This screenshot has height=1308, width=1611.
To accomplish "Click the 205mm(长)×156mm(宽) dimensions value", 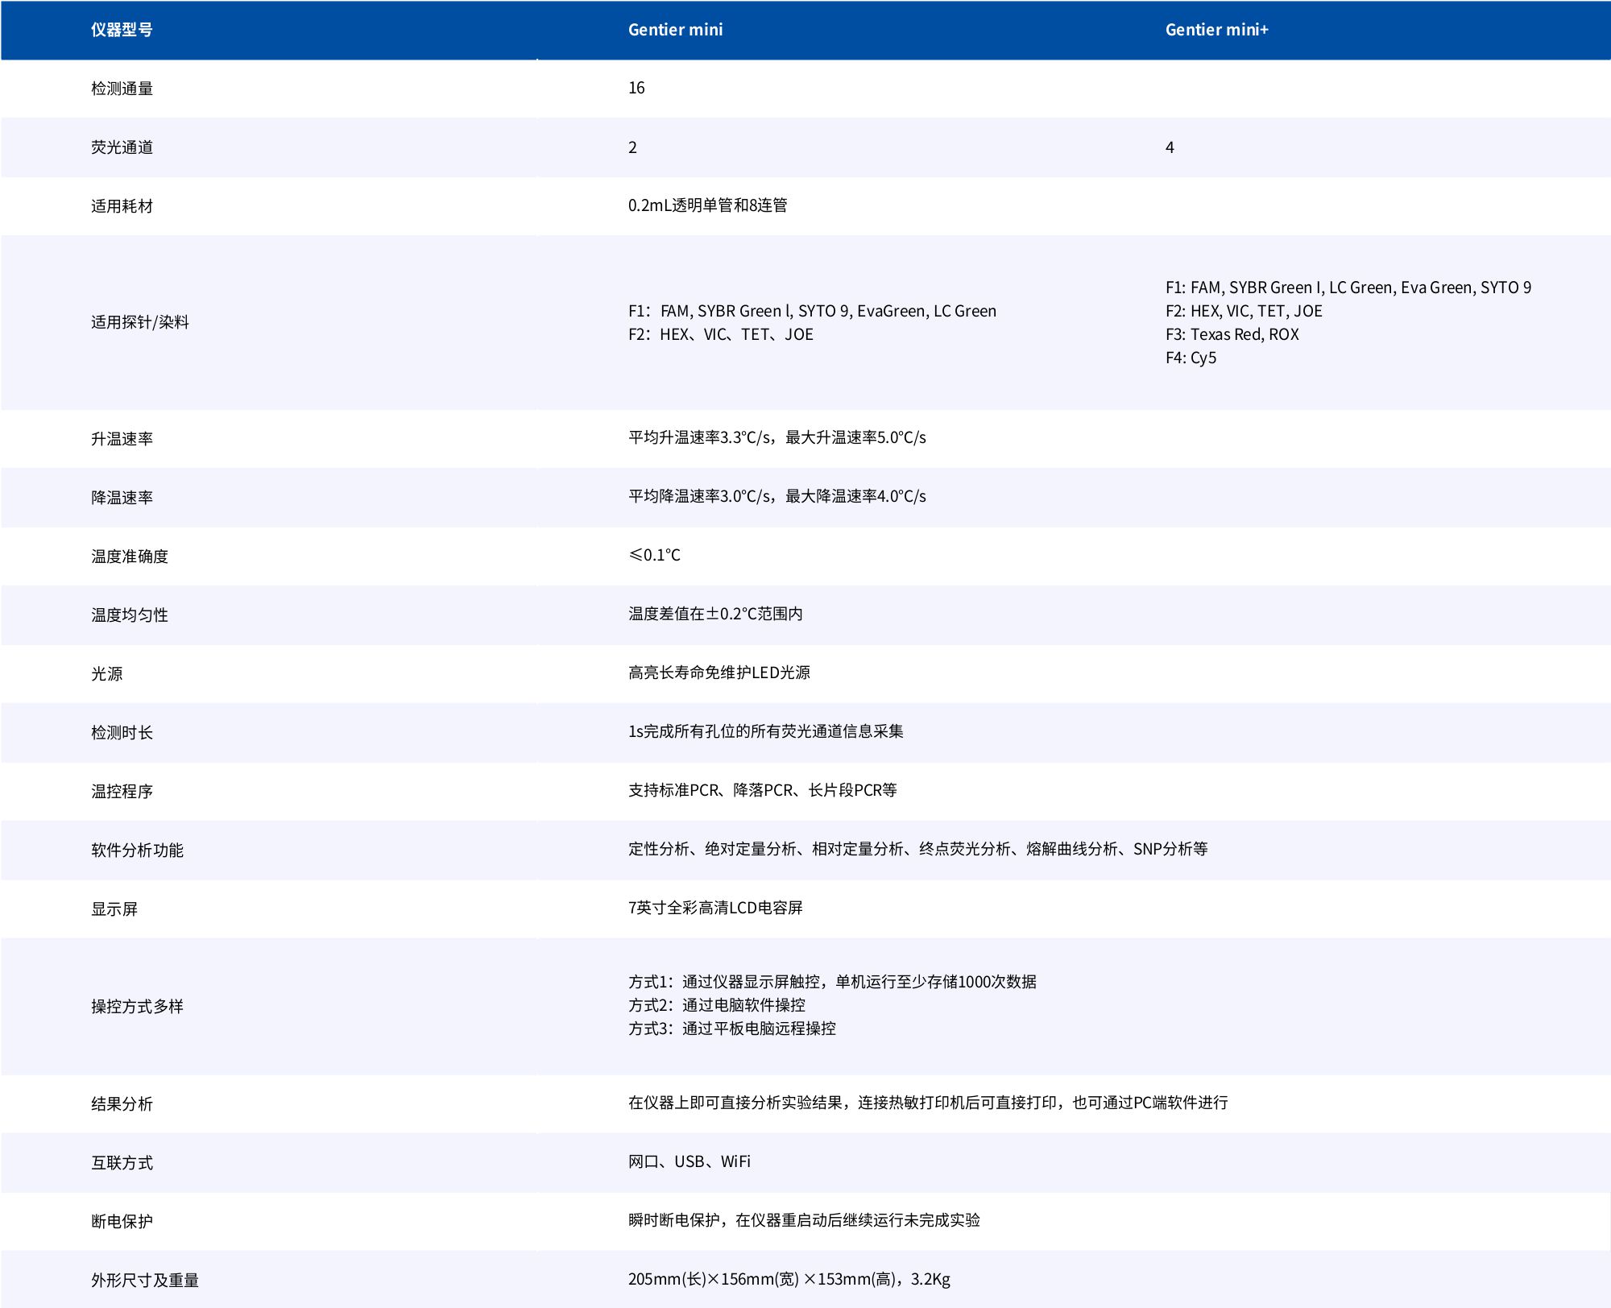I will [x=789, y=1279].
